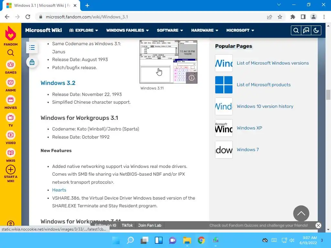Select the Windows 3.1 browser tab

[41, 6]
